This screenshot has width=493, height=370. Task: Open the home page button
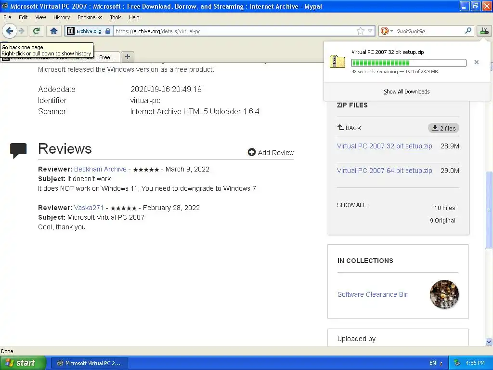pyautogui.click(x=54, y=31)
